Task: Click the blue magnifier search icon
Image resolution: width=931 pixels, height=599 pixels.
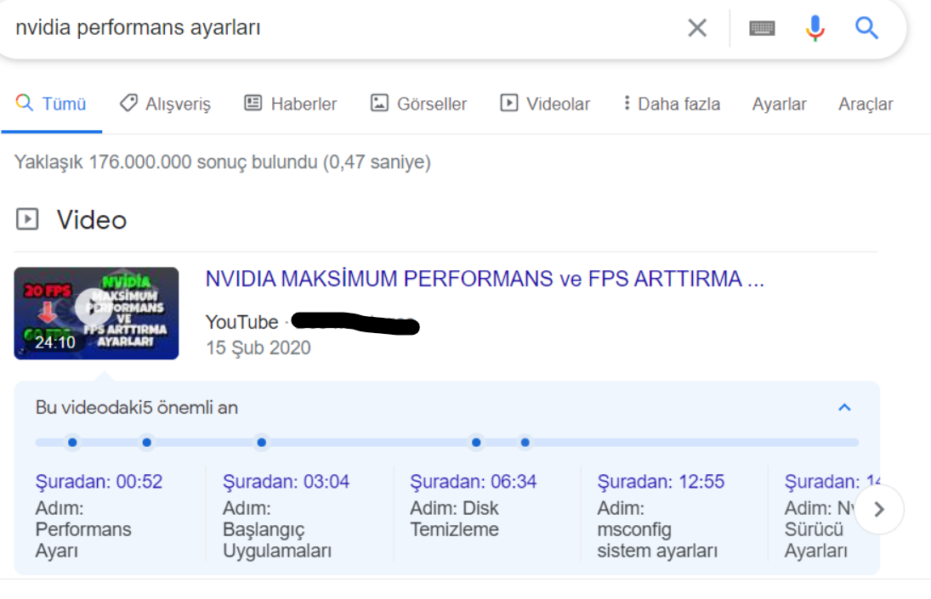Action: [866, 28]
